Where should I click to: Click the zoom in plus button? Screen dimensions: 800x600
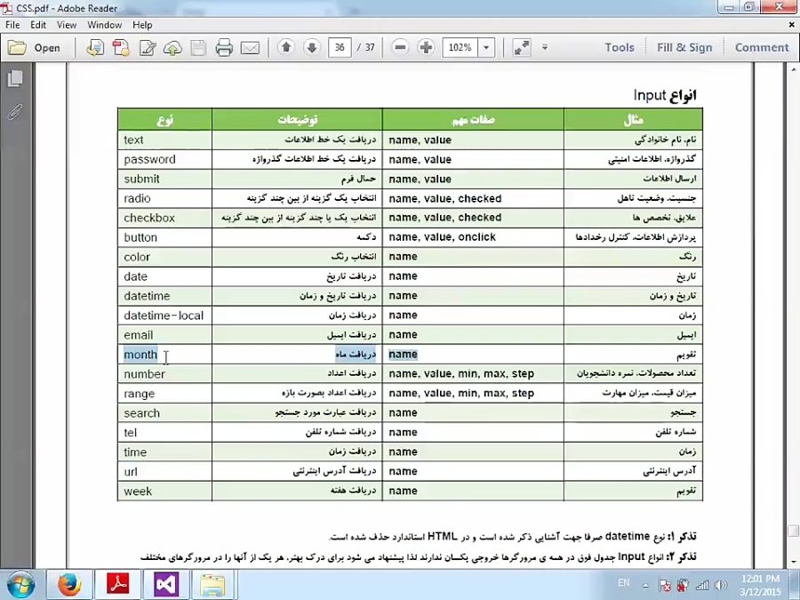coord(426,47)
